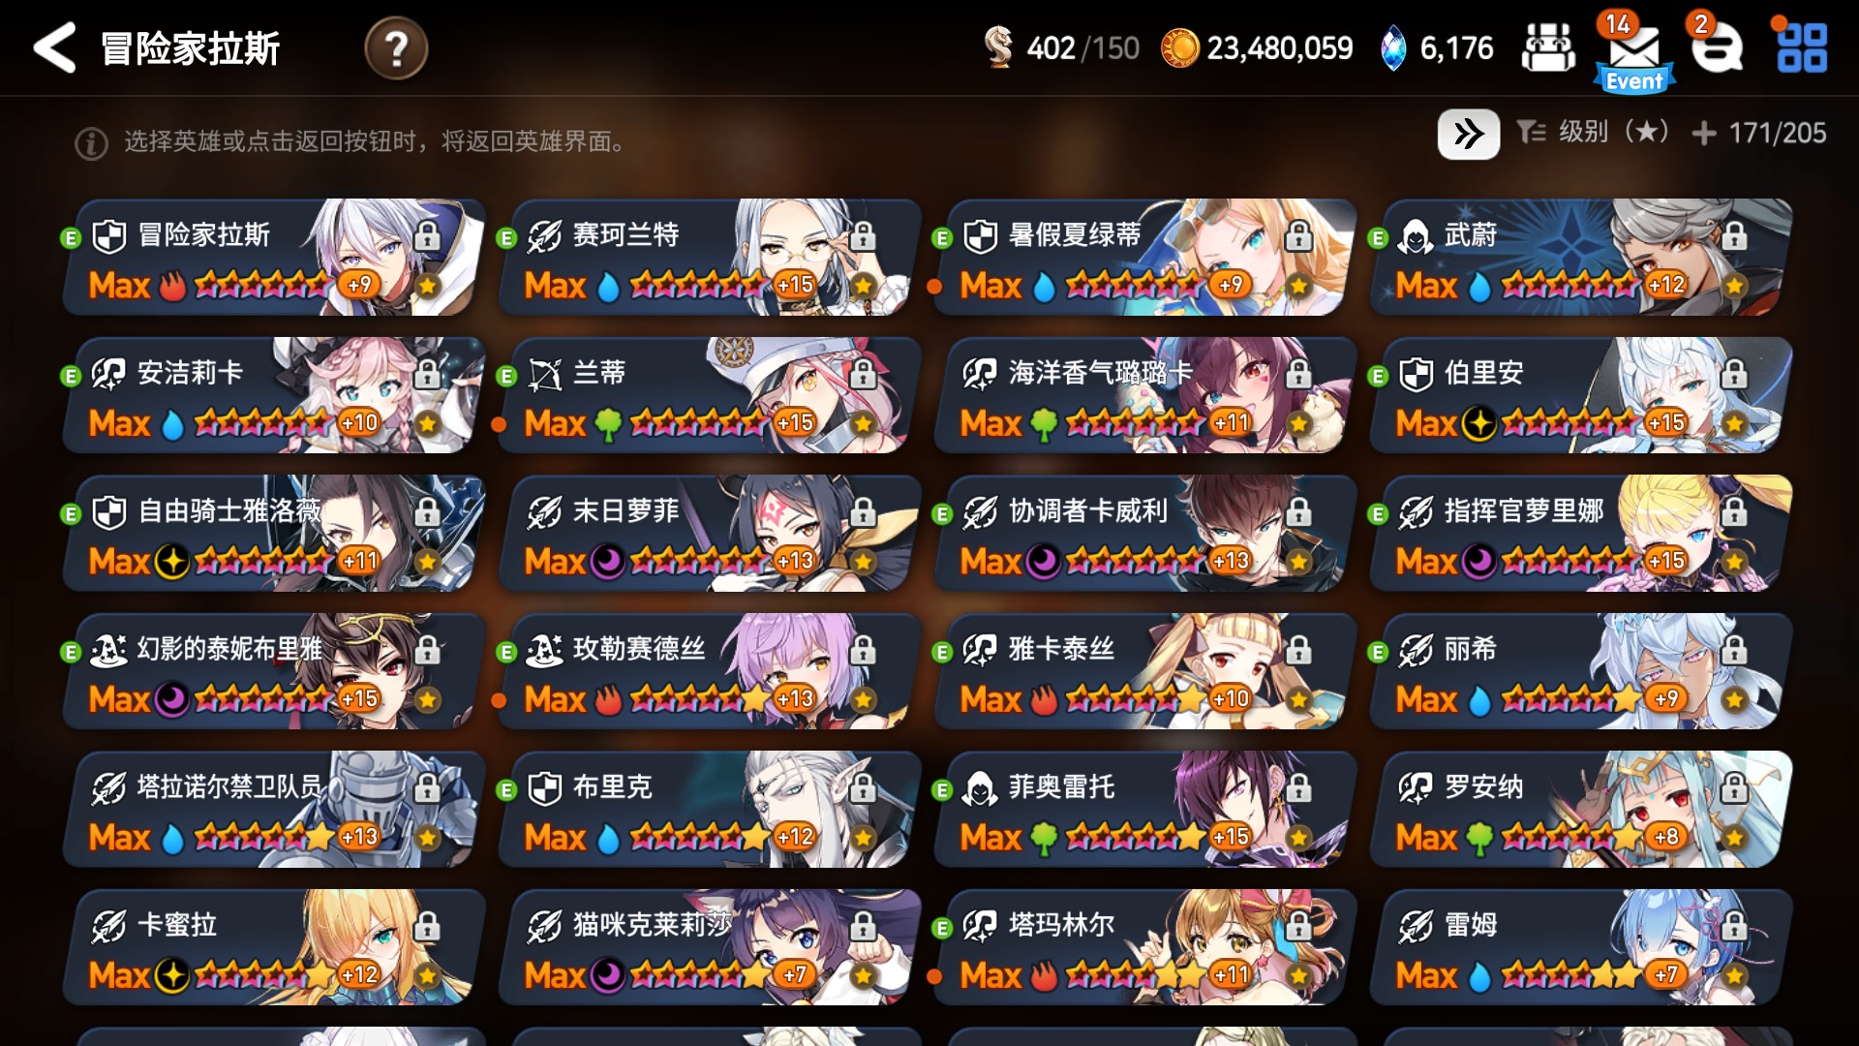The width and height of the screenshot is (1859, 1046).
Task: Expand the double-arrow filter panel button
Action: coord(1468,134)
